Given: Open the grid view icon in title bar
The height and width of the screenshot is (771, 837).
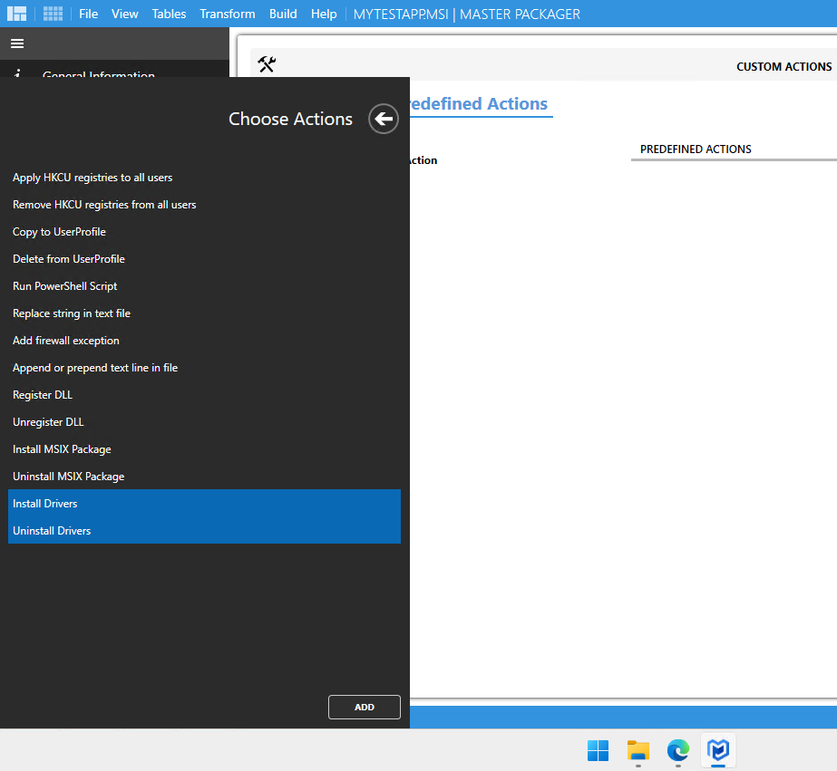Looking at the screenshot, I should 53,14.
